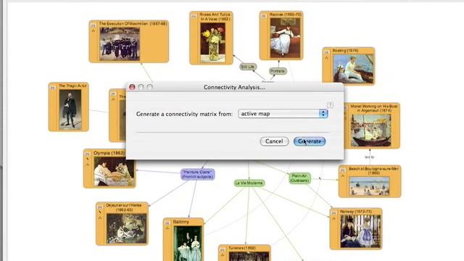This screenshot has width=464, height=261.
Task: Click the Dejeuner sur l'Herbe pencil icon
Action: (x=100, y=212)
